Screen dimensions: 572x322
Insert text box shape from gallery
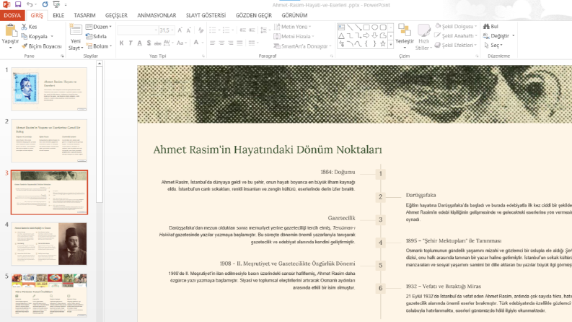[x=341, y=27]
